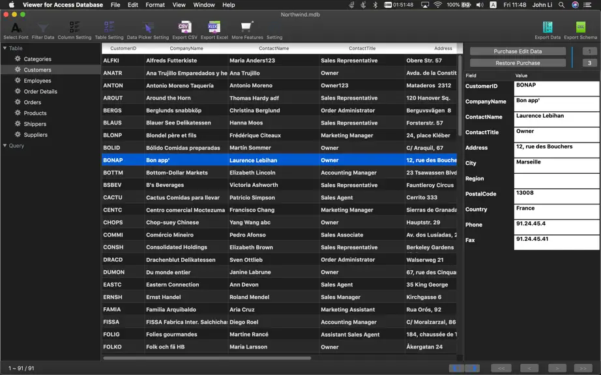Select the Shippers table gear icon

(18, 124)
